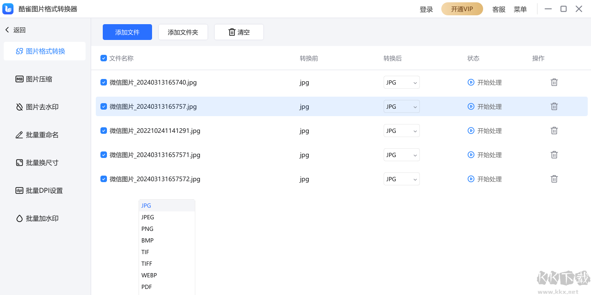Open the 菜单 menu

click(520, 9)
